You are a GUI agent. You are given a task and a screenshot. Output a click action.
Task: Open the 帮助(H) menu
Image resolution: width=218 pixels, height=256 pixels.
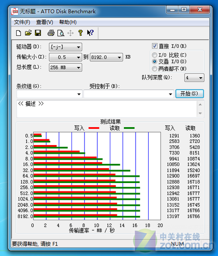(68, 22)
